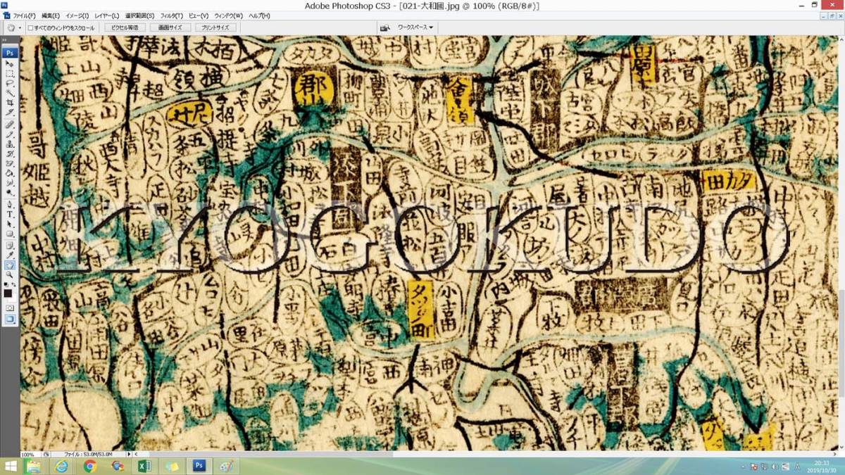
Task: Select the Paint Bucket tool
Action: pyautogui.click(x=10, y=173)
